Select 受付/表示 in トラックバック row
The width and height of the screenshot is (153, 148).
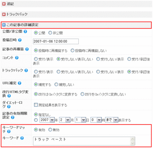point(36,72)
